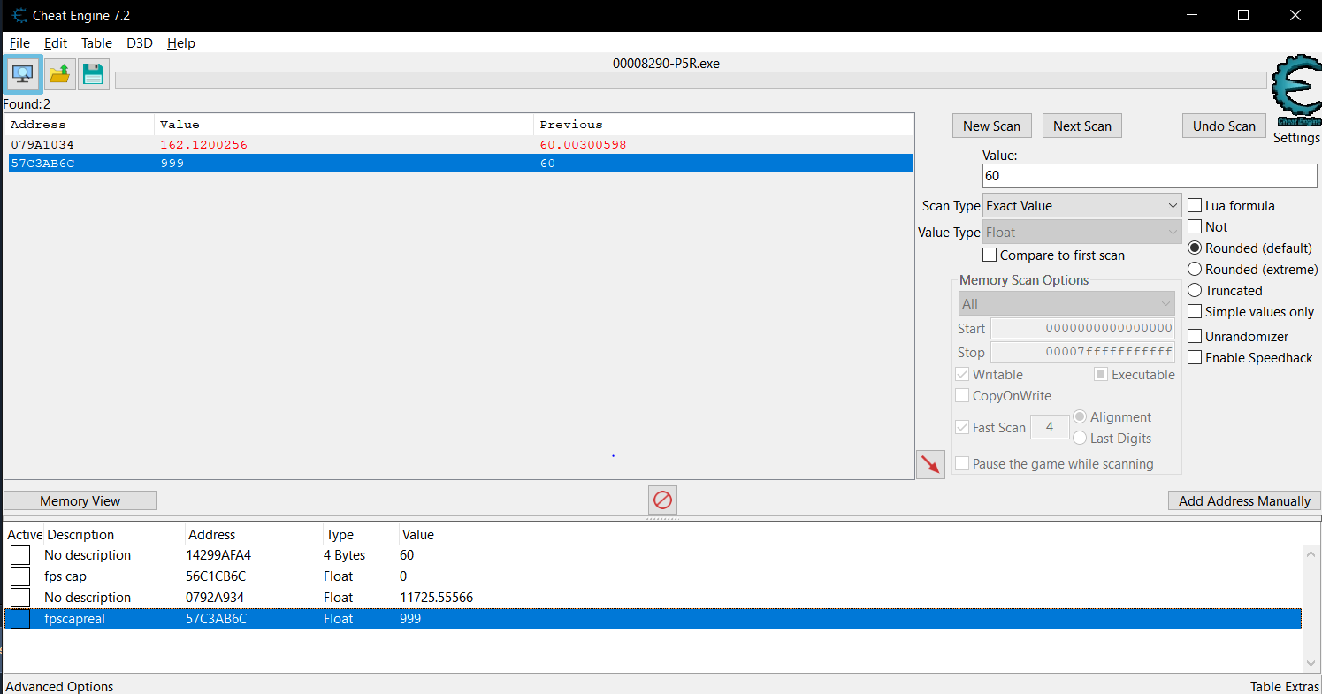Click the Active column header
Image resolution: width=1322 pixels, height=694 pixels.
(24, 534)
